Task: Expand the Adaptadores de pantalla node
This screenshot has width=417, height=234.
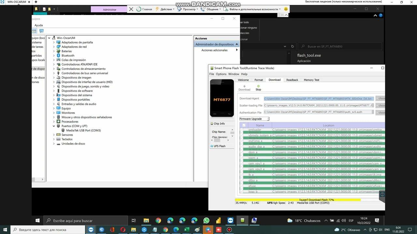Action: [54, 42]
